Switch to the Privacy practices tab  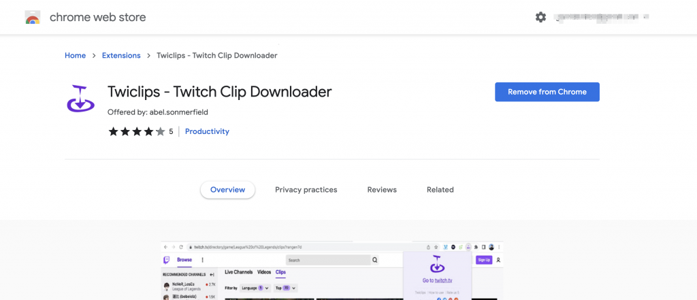click(306, 190)
